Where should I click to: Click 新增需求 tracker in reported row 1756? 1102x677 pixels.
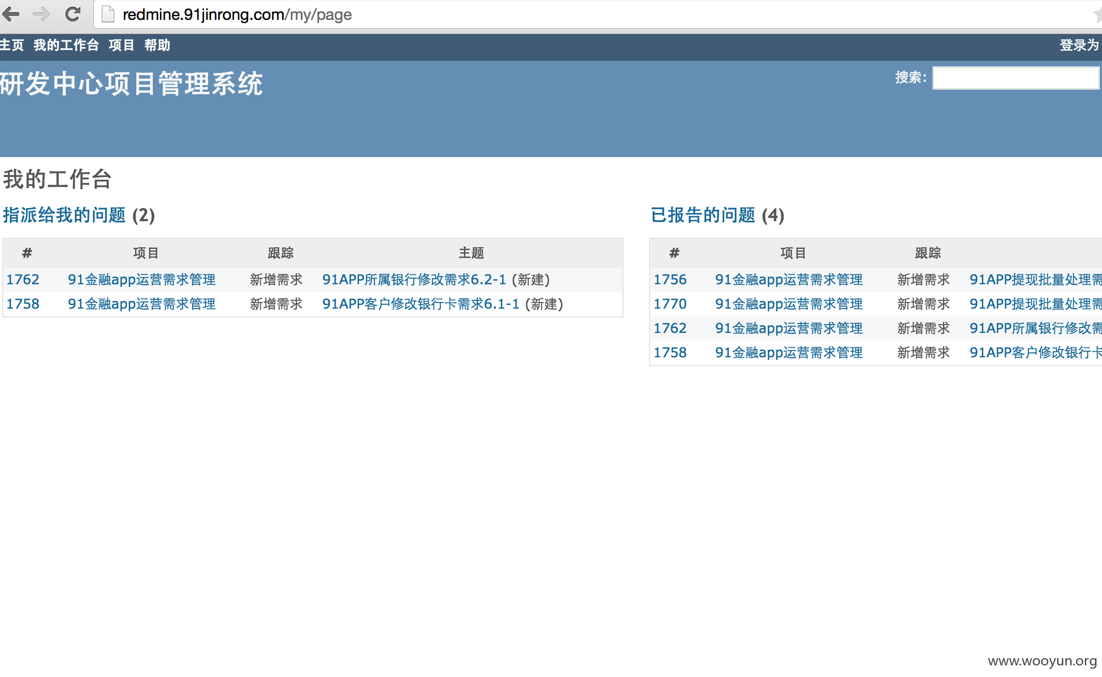[924, 280]
